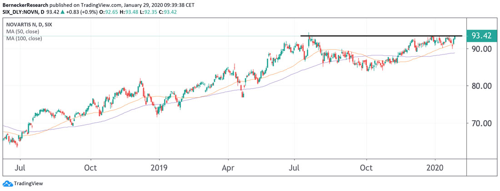Click the NOVARTIS N, D, SIX legend title
Viewport: 500px width, 191px height.
29,24
